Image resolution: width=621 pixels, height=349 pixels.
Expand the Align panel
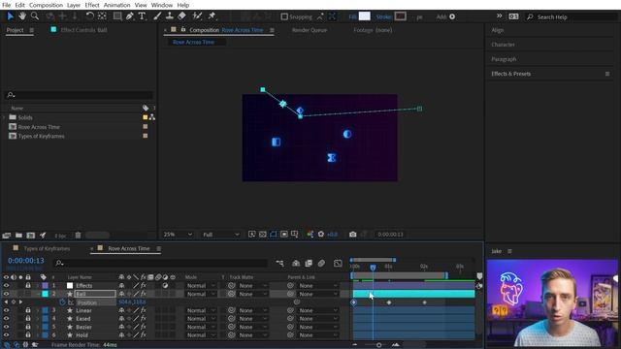pyautogui.click(x=498, y=30)
